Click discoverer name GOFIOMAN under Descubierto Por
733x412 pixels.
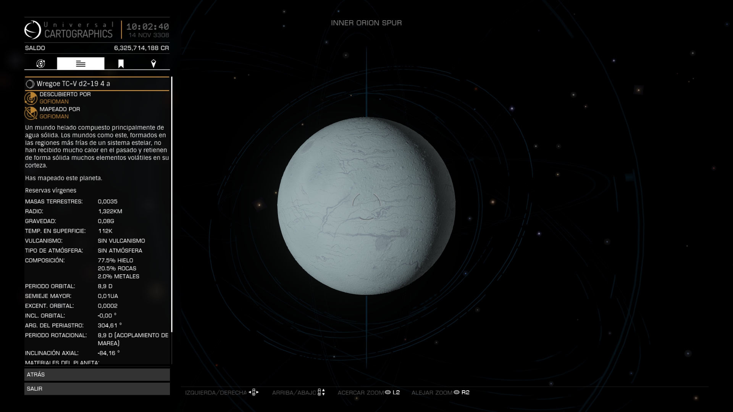click(x=54, y=101)
